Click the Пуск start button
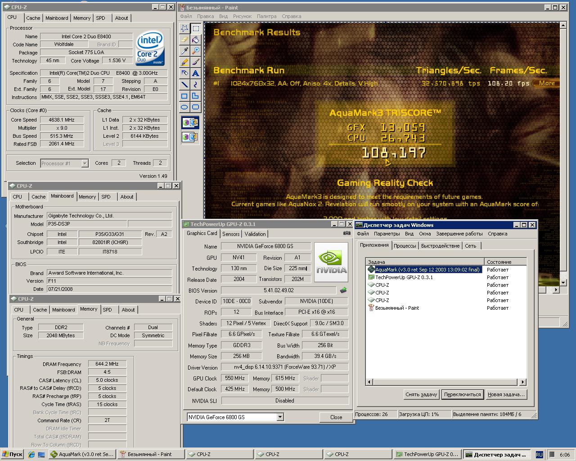 pyautogui.click(x=13, y=454)
